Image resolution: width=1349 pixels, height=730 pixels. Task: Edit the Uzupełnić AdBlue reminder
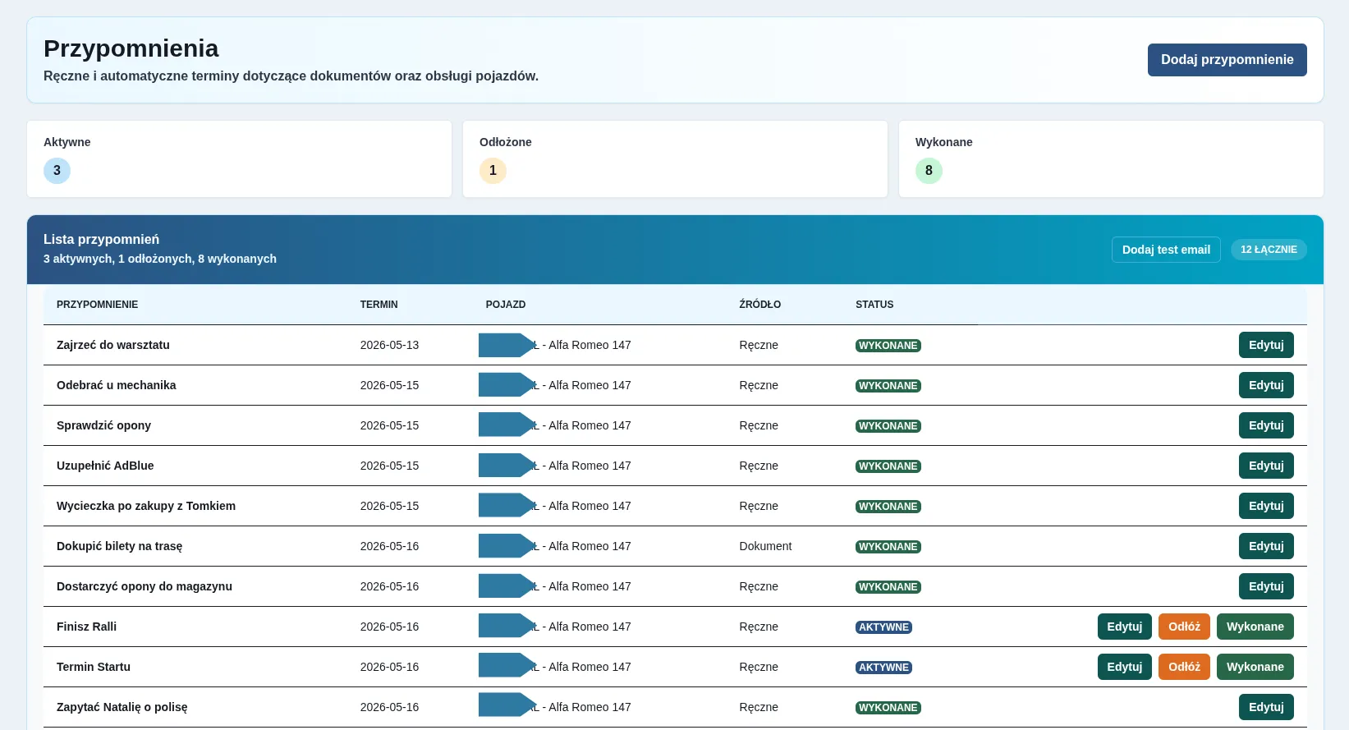click(1266, 466)
